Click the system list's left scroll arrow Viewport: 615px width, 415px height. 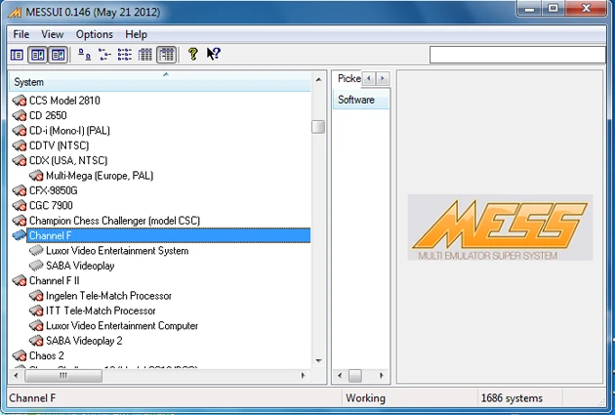[x=16, y=375]
